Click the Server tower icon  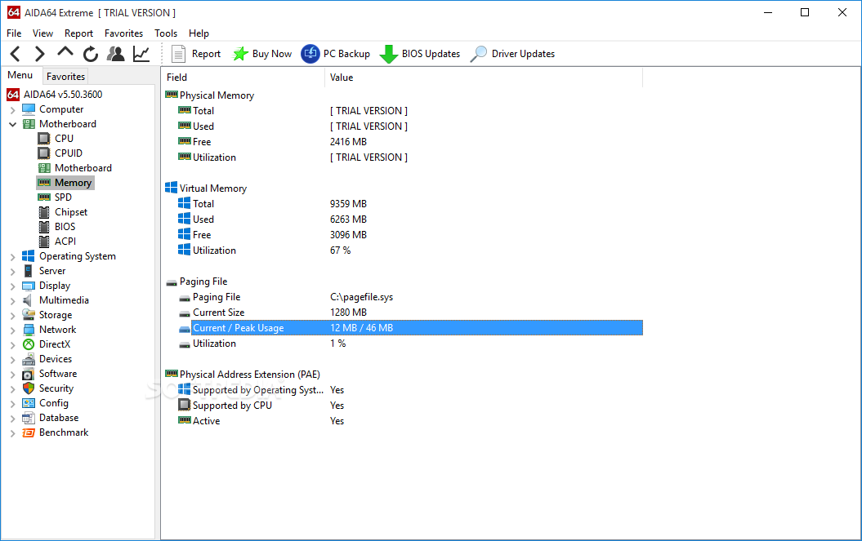tap(28, 271)
